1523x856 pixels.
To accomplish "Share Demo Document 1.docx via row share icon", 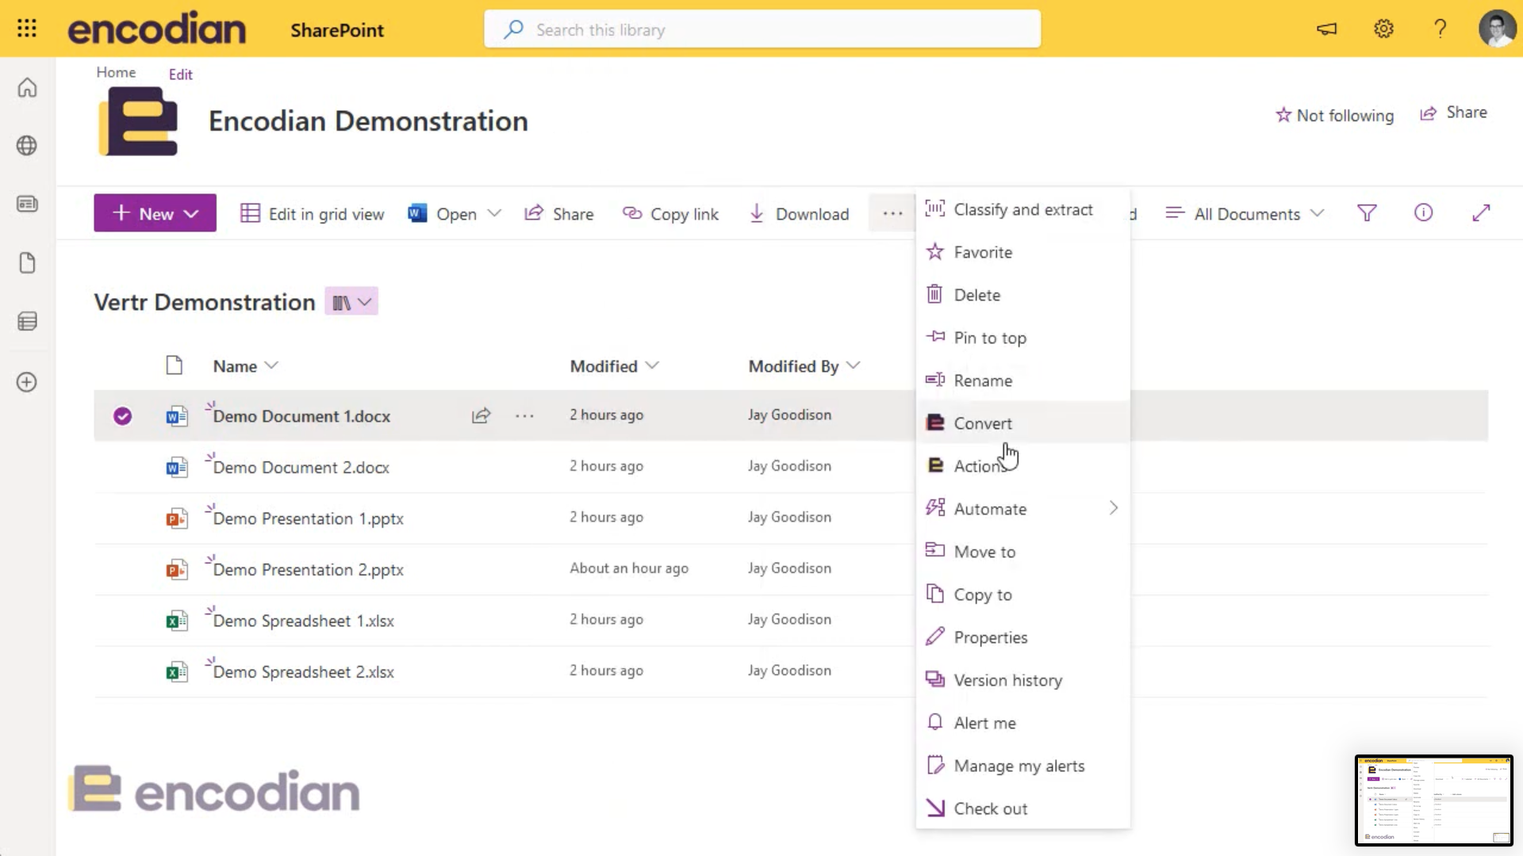I will (481, 416).
